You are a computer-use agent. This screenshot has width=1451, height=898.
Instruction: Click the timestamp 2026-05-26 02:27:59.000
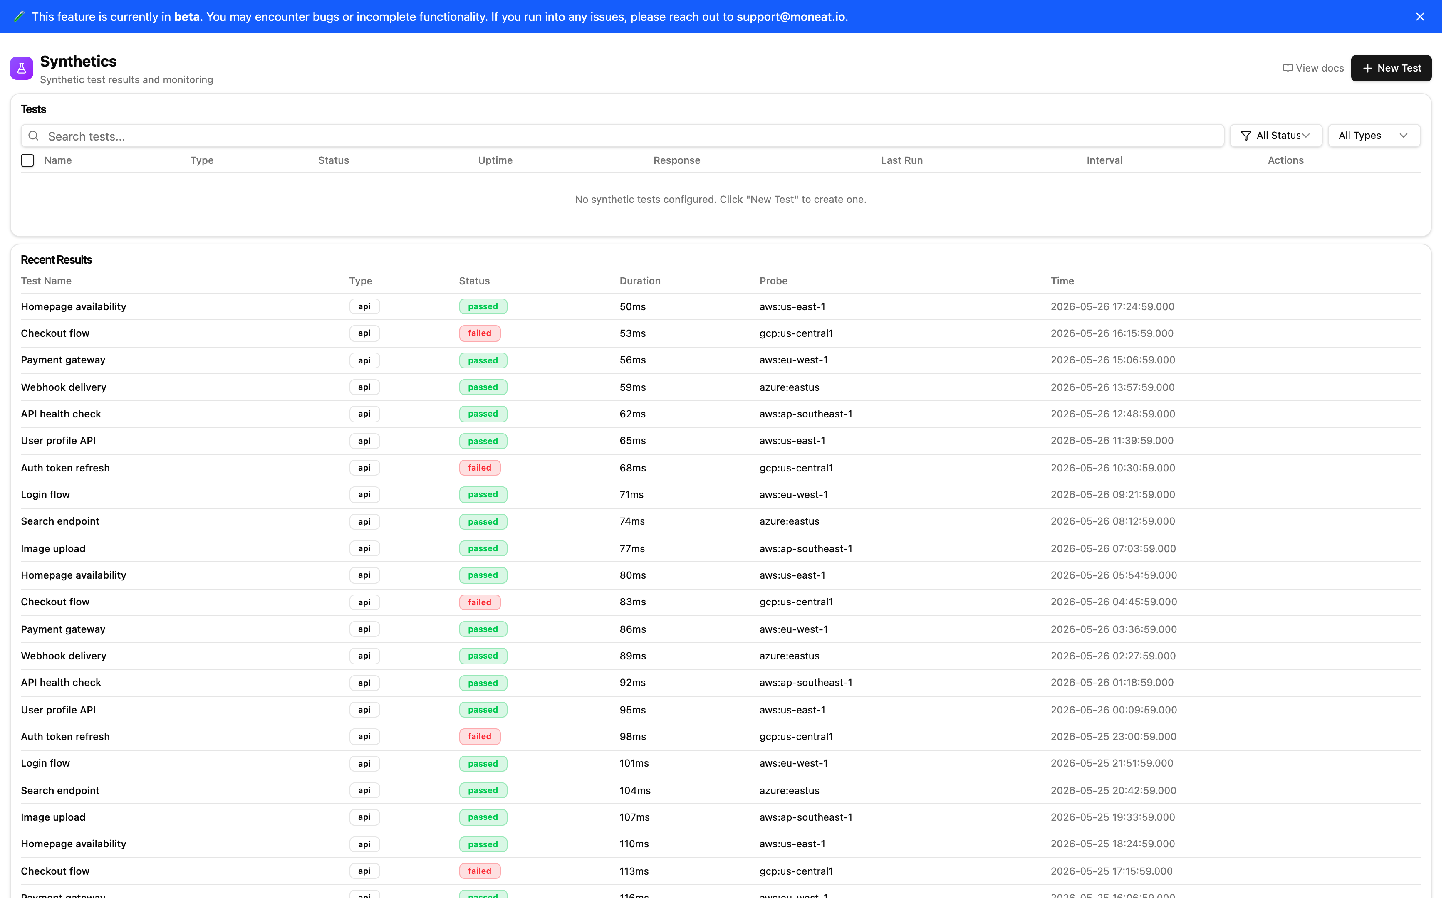point(1112,656)
